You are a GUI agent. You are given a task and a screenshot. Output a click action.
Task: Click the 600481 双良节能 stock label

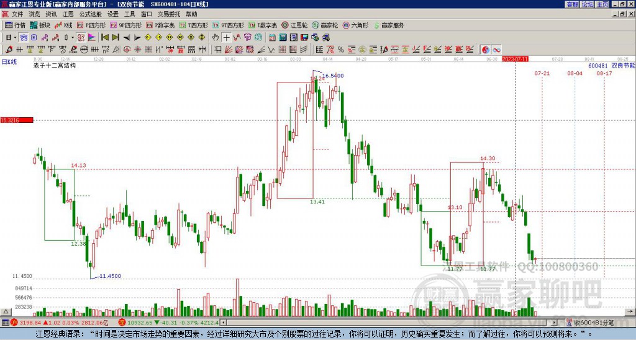612,65
